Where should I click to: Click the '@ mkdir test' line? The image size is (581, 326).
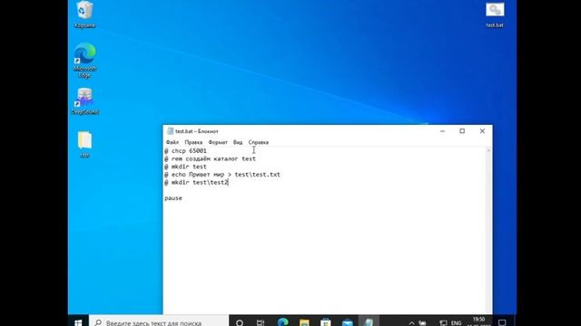pyautogui.click(x=185, y=167)
